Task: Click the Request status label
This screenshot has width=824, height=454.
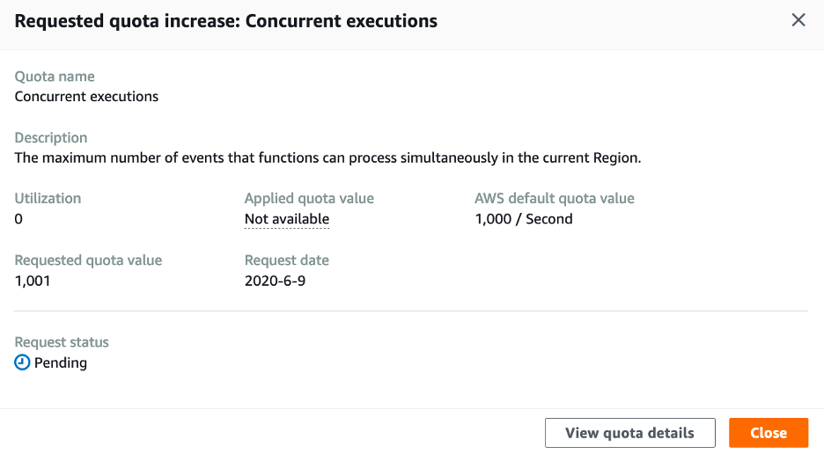Action: coord(62,342)
